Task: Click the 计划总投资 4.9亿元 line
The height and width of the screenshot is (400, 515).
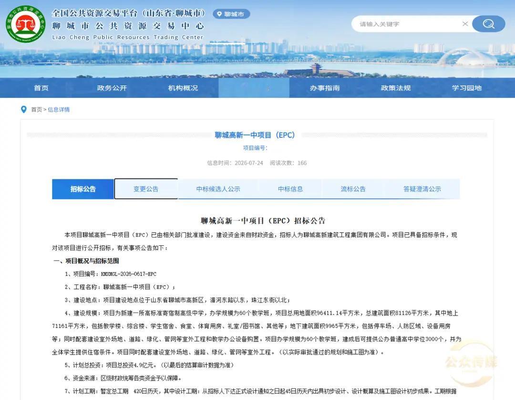Action: coord(149,365)
